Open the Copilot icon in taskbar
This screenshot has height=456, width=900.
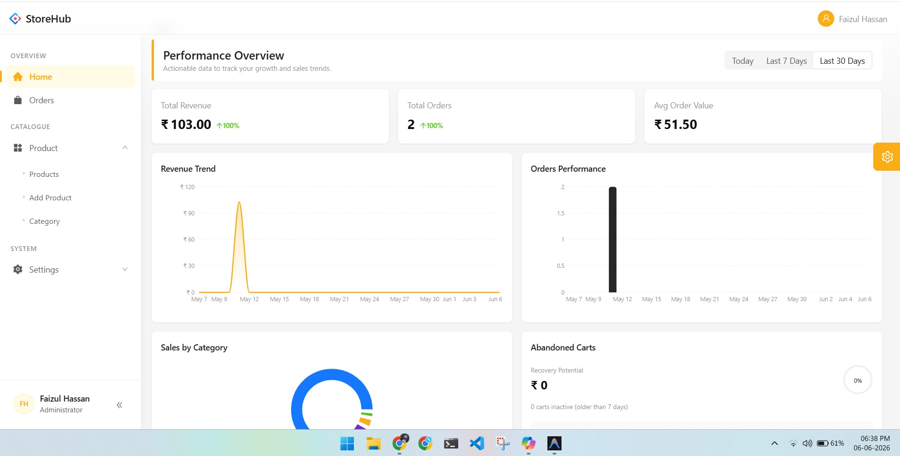529,443
